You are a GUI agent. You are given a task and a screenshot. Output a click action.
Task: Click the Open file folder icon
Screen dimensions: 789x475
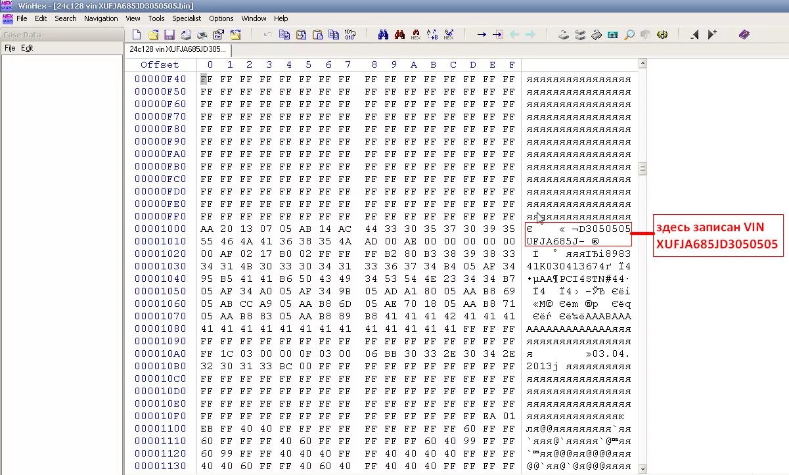(x=153, y=35)
